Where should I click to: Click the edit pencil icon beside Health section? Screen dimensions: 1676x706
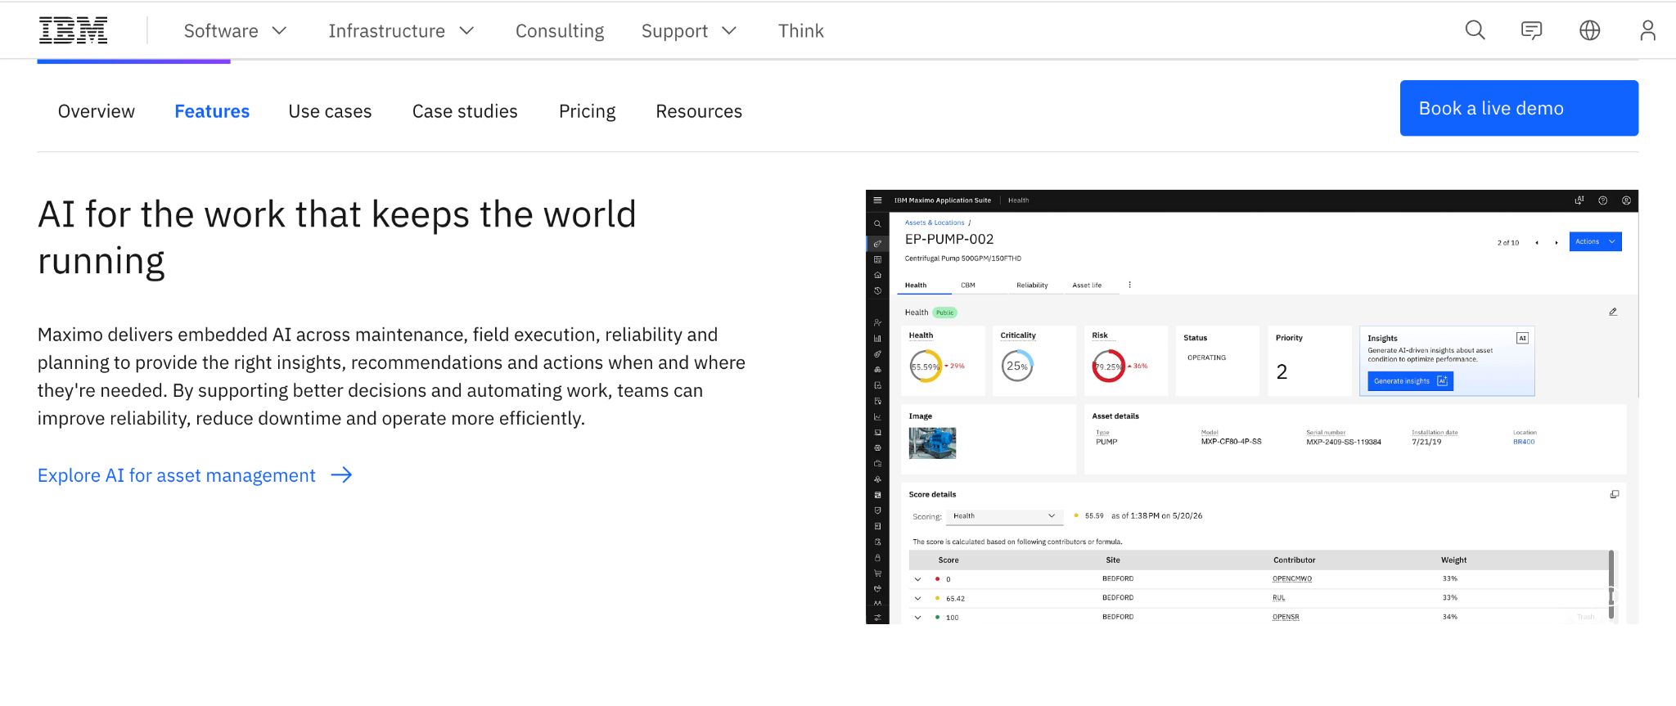click(1613, 312)
